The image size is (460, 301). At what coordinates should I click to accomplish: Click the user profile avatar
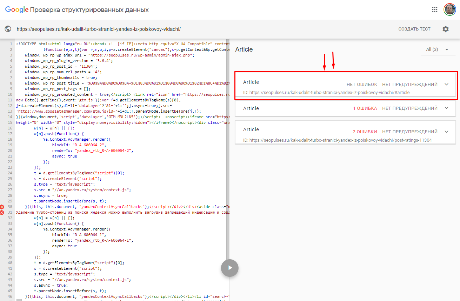point(449,10)
